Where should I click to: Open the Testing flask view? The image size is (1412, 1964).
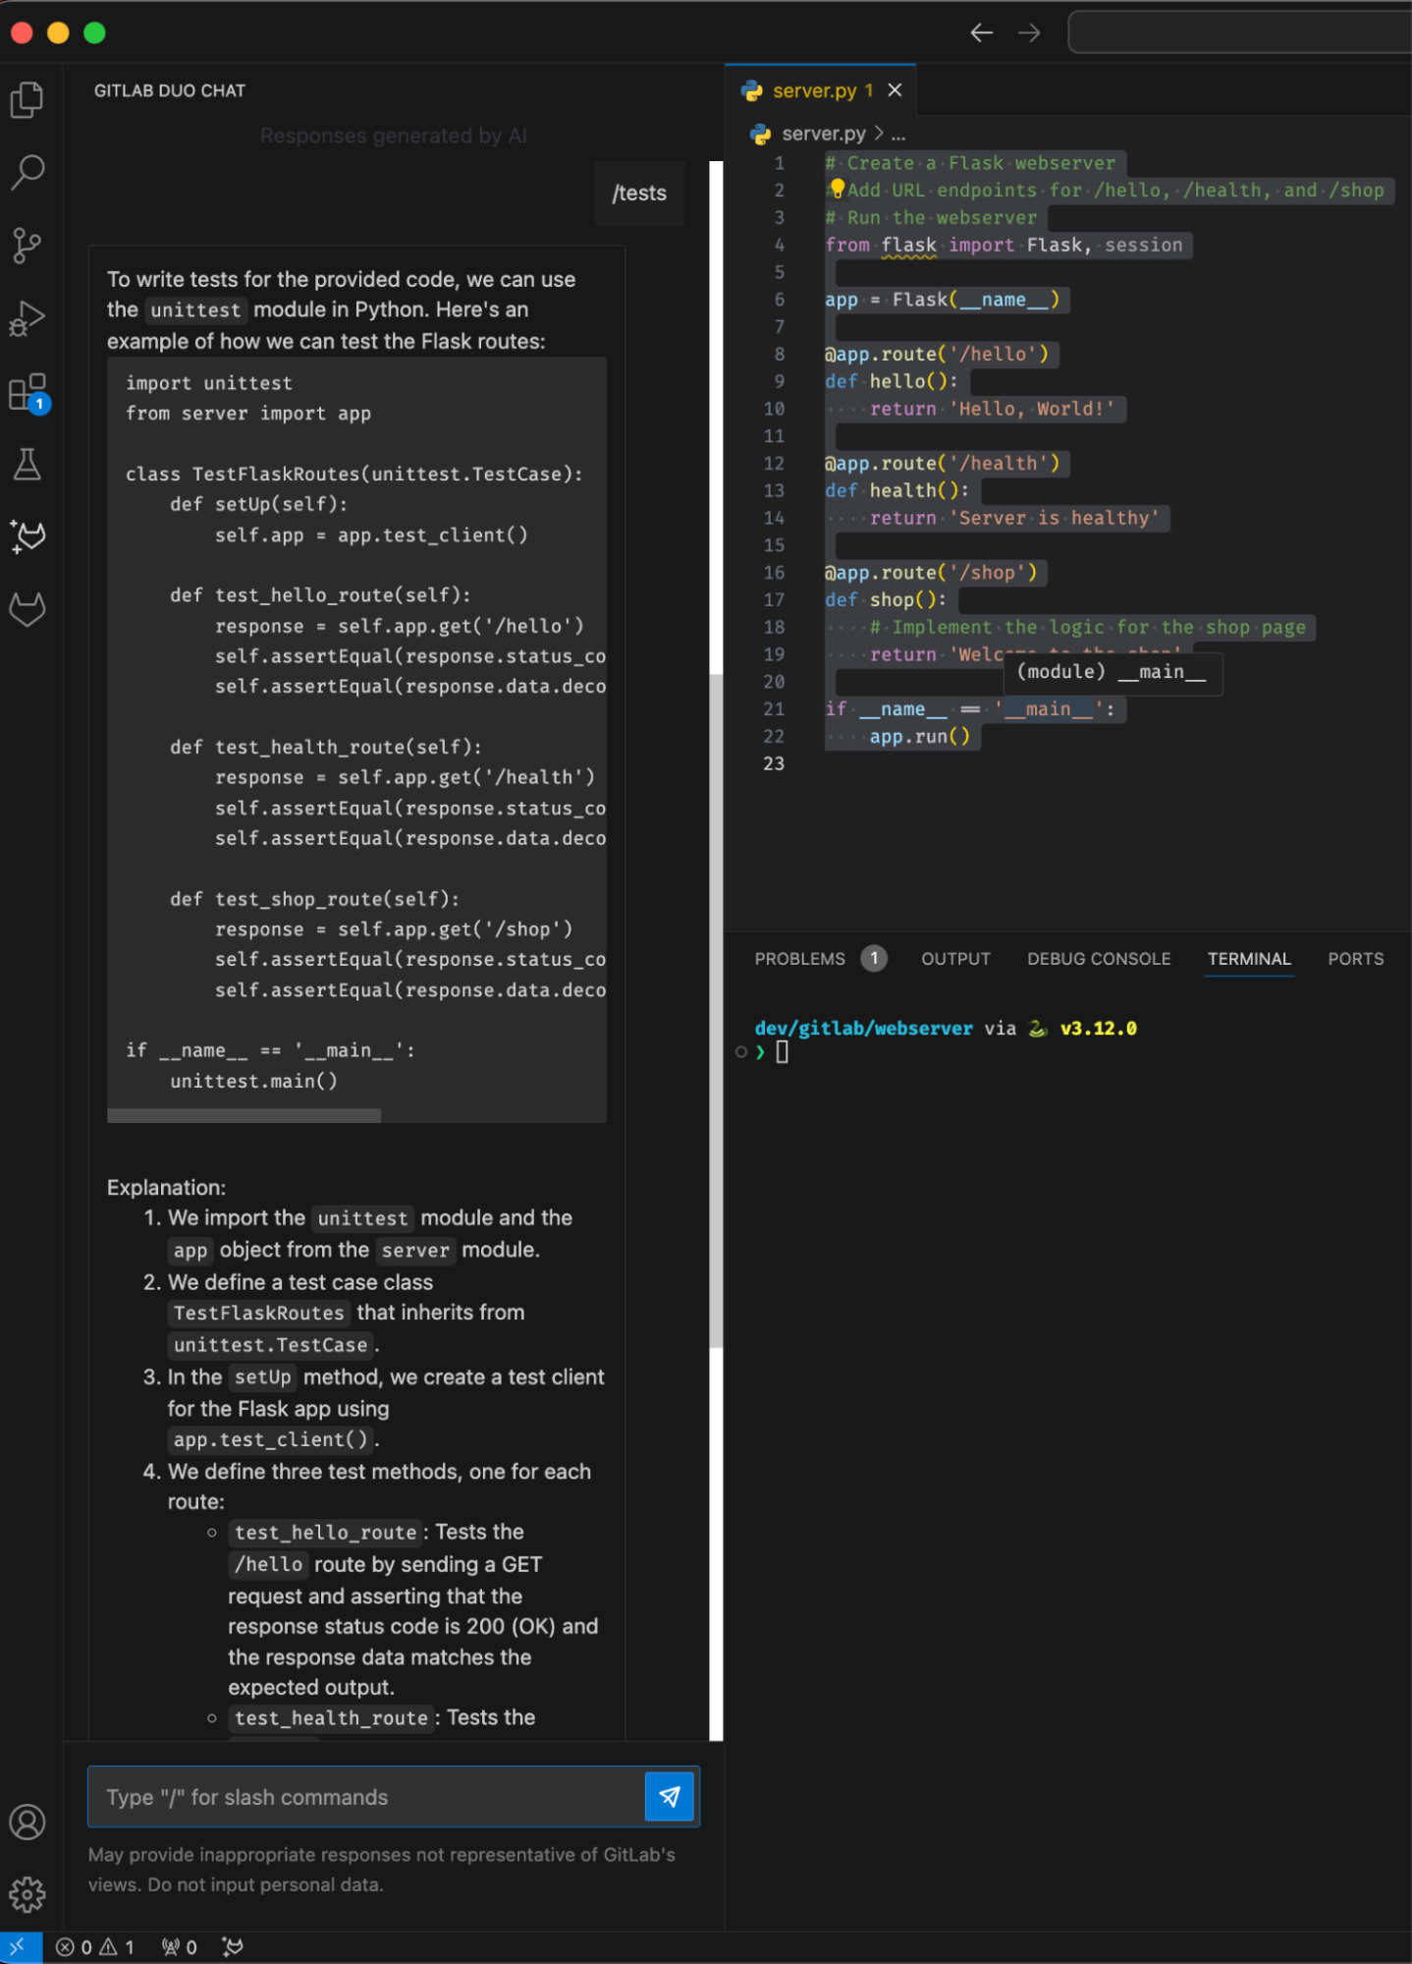(x=27, y=464)
